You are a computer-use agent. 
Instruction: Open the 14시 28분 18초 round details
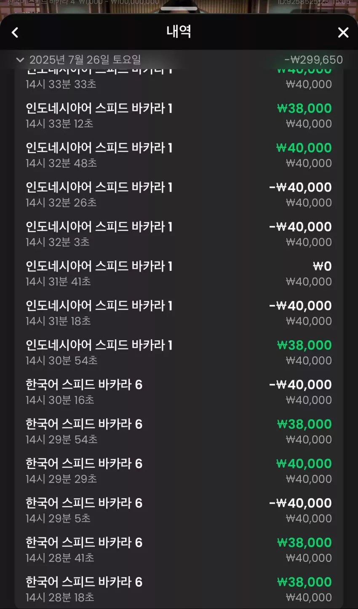179,589
